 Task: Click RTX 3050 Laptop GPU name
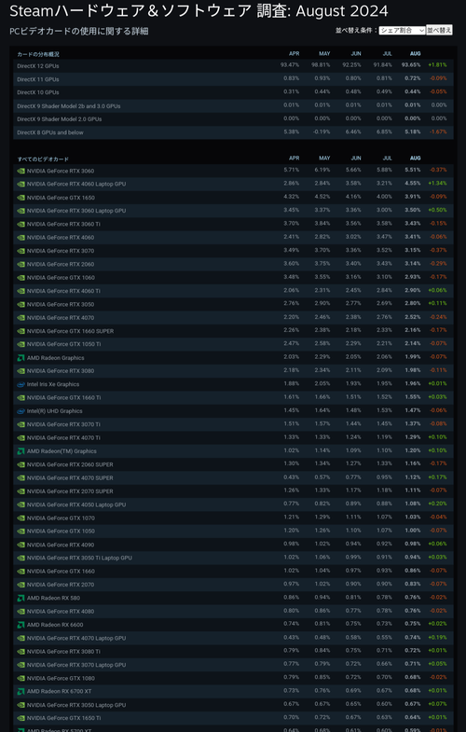(x=76, y=705)
